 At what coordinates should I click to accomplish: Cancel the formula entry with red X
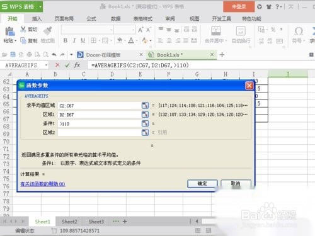57,65
